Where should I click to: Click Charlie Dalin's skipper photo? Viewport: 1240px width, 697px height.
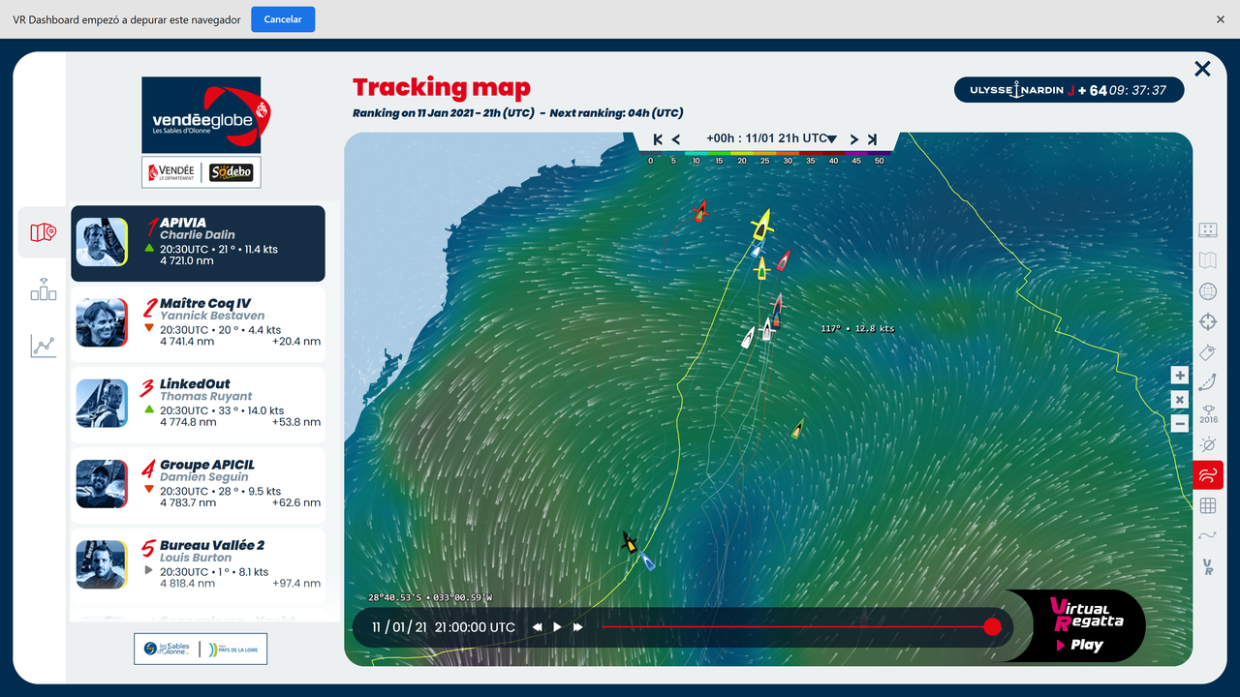point(102,242)
